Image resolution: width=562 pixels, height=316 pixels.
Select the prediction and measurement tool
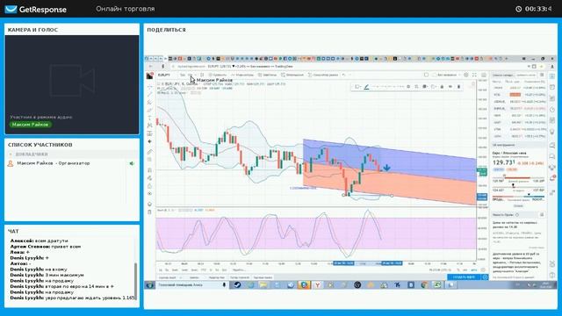[x=150, y=133]
